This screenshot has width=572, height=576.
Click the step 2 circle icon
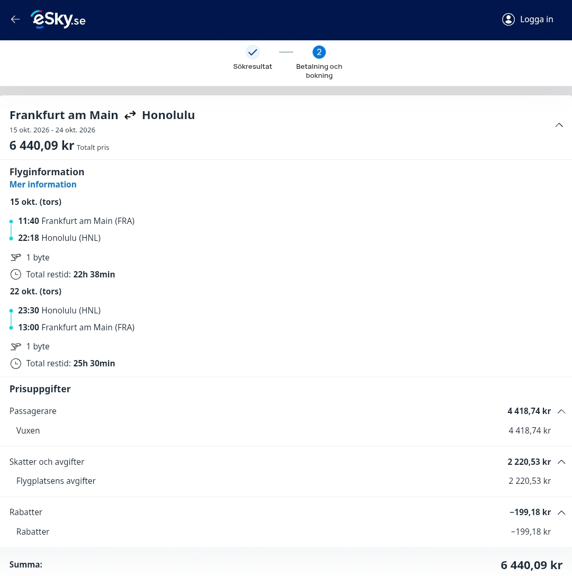point(319,52)
